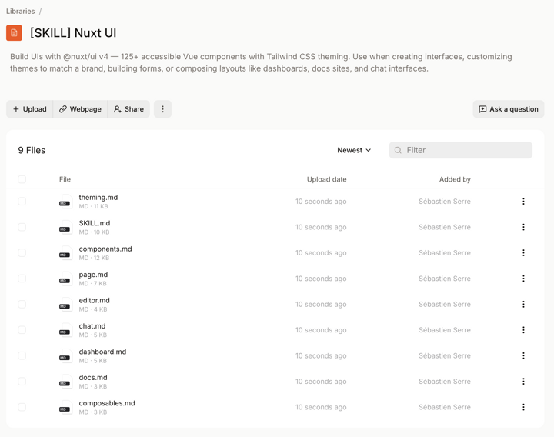
Task: Click the Share button
Action: [128, 109]
